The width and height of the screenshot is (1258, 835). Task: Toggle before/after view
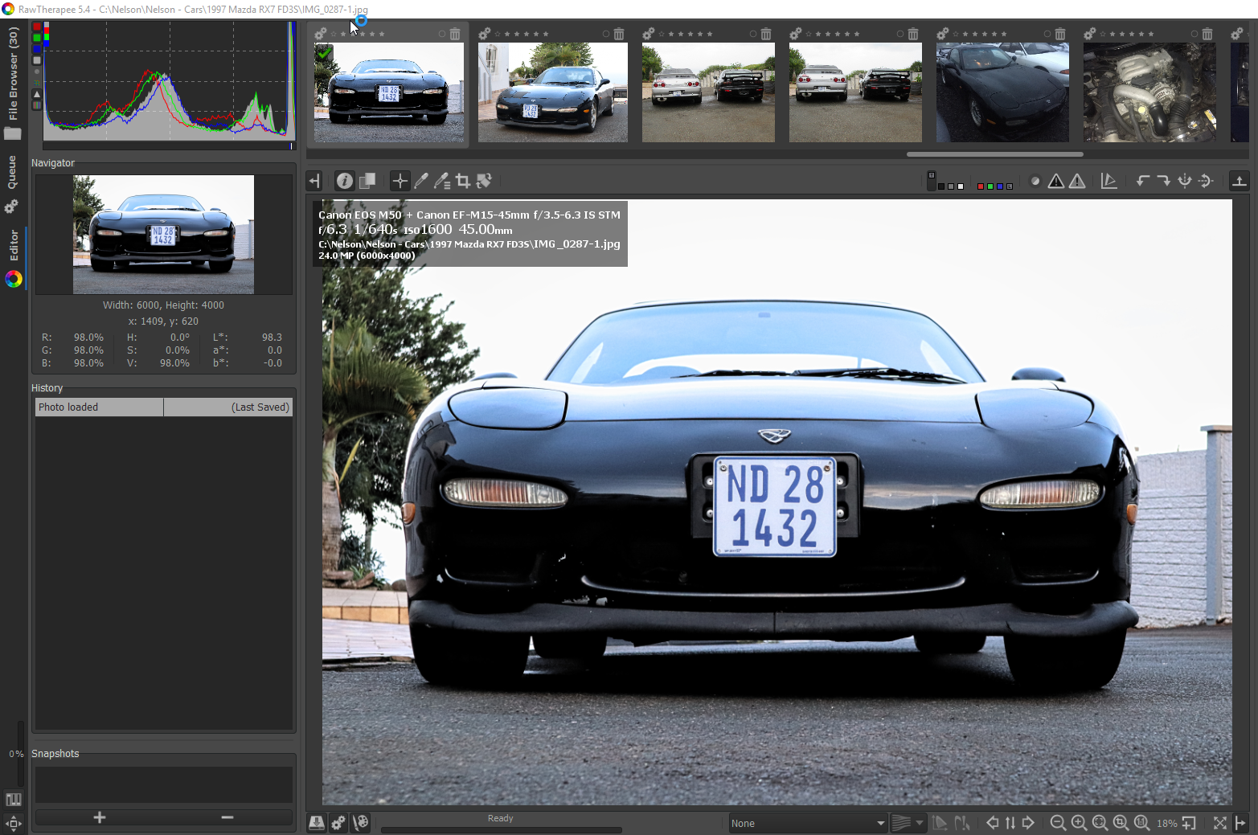pos(367,181)
